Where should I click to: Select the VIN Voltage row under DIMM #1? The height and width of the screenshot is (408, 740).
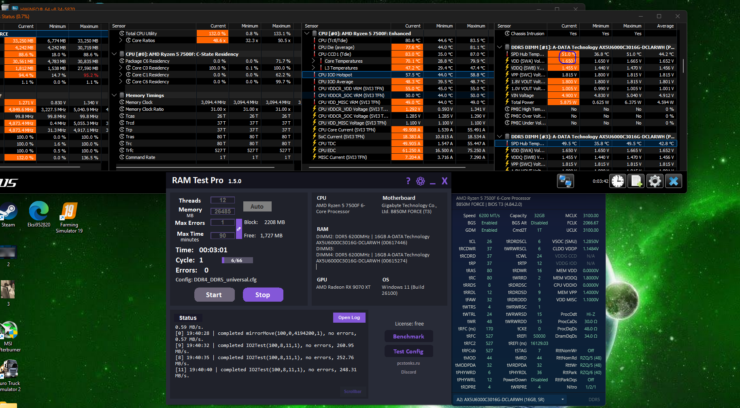pos(586,95)
